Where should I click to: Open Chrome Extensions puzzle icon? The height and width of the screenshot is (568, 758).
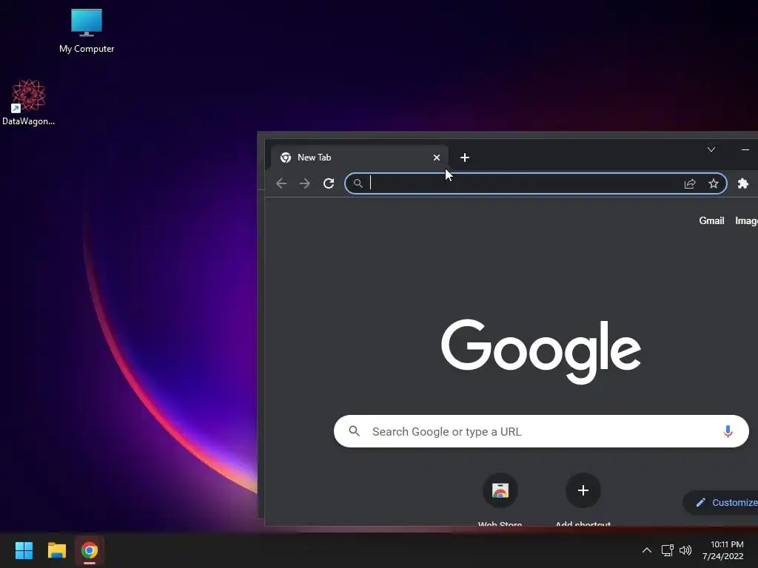(743, 183)
